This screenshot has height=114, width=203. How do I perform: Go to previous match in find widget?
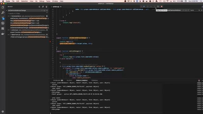click(x=199, y=10)
